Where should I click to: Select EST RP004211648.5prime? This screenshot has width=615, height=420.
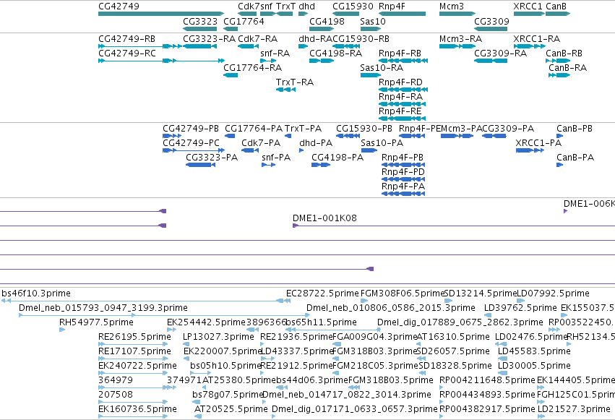point(442,388)
